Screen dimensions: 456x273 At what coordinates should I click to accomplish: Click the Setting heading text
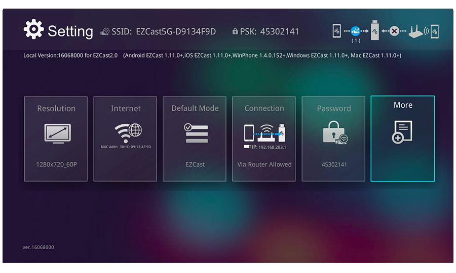pos(70,31)
